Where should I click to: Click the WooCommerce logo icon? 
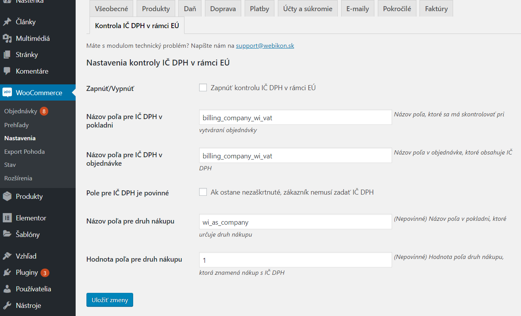click(7, 92)
